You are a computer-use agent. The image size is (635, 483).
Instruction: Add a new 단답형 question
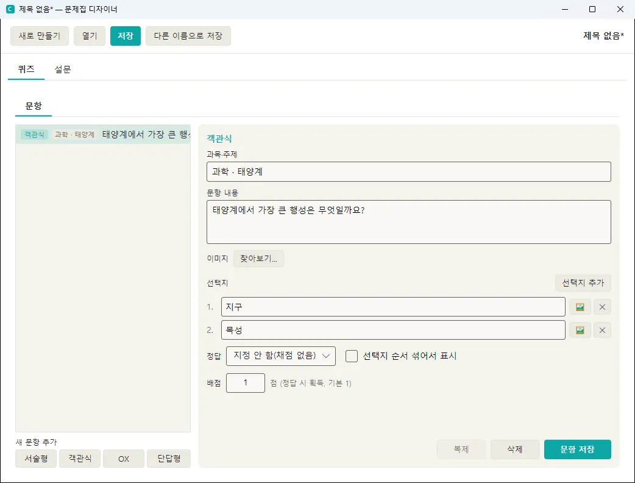pos(169,459)
